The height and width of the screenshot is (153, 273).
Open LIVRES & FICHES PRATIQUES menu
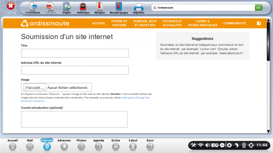203,23
